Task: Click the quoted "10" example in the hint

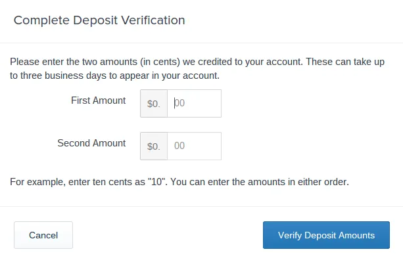Action: point(156,182)
